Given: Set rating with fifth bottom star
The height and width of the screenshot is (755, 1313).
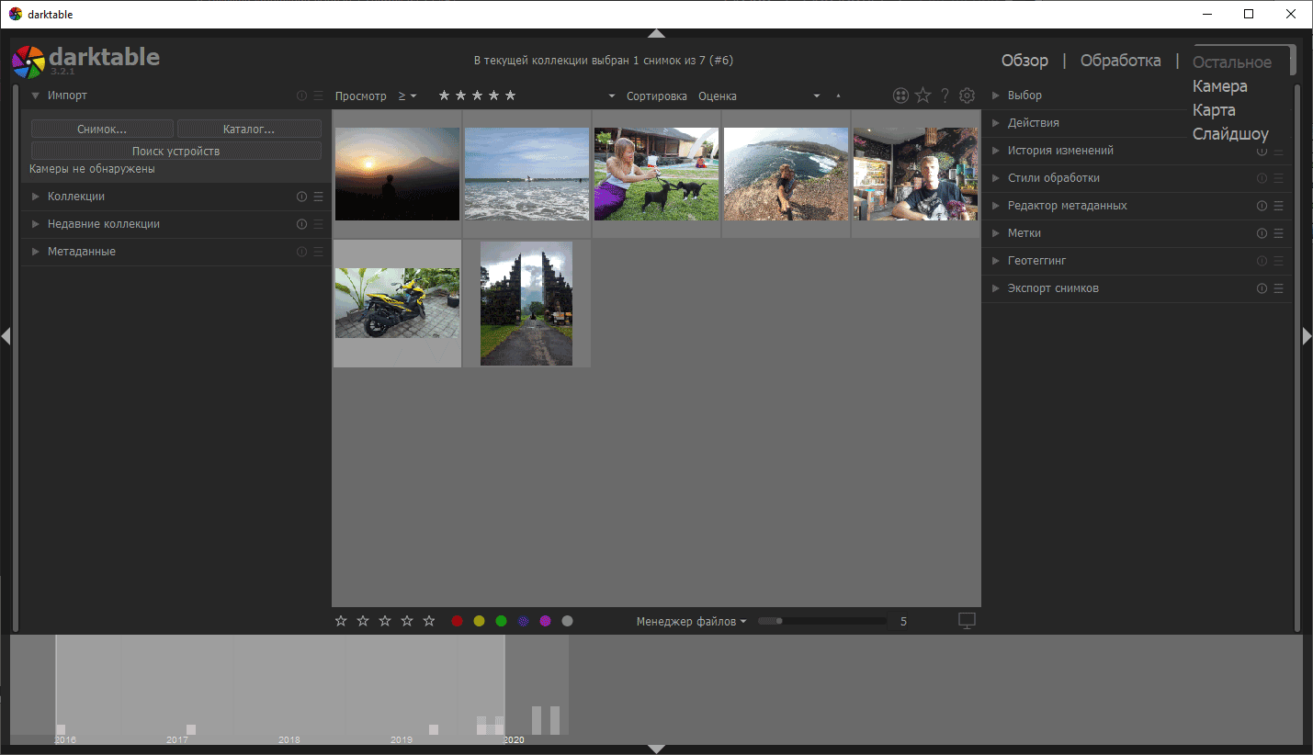Looking at the screenshot, I should pyautogui.click(x=429, y=621).
